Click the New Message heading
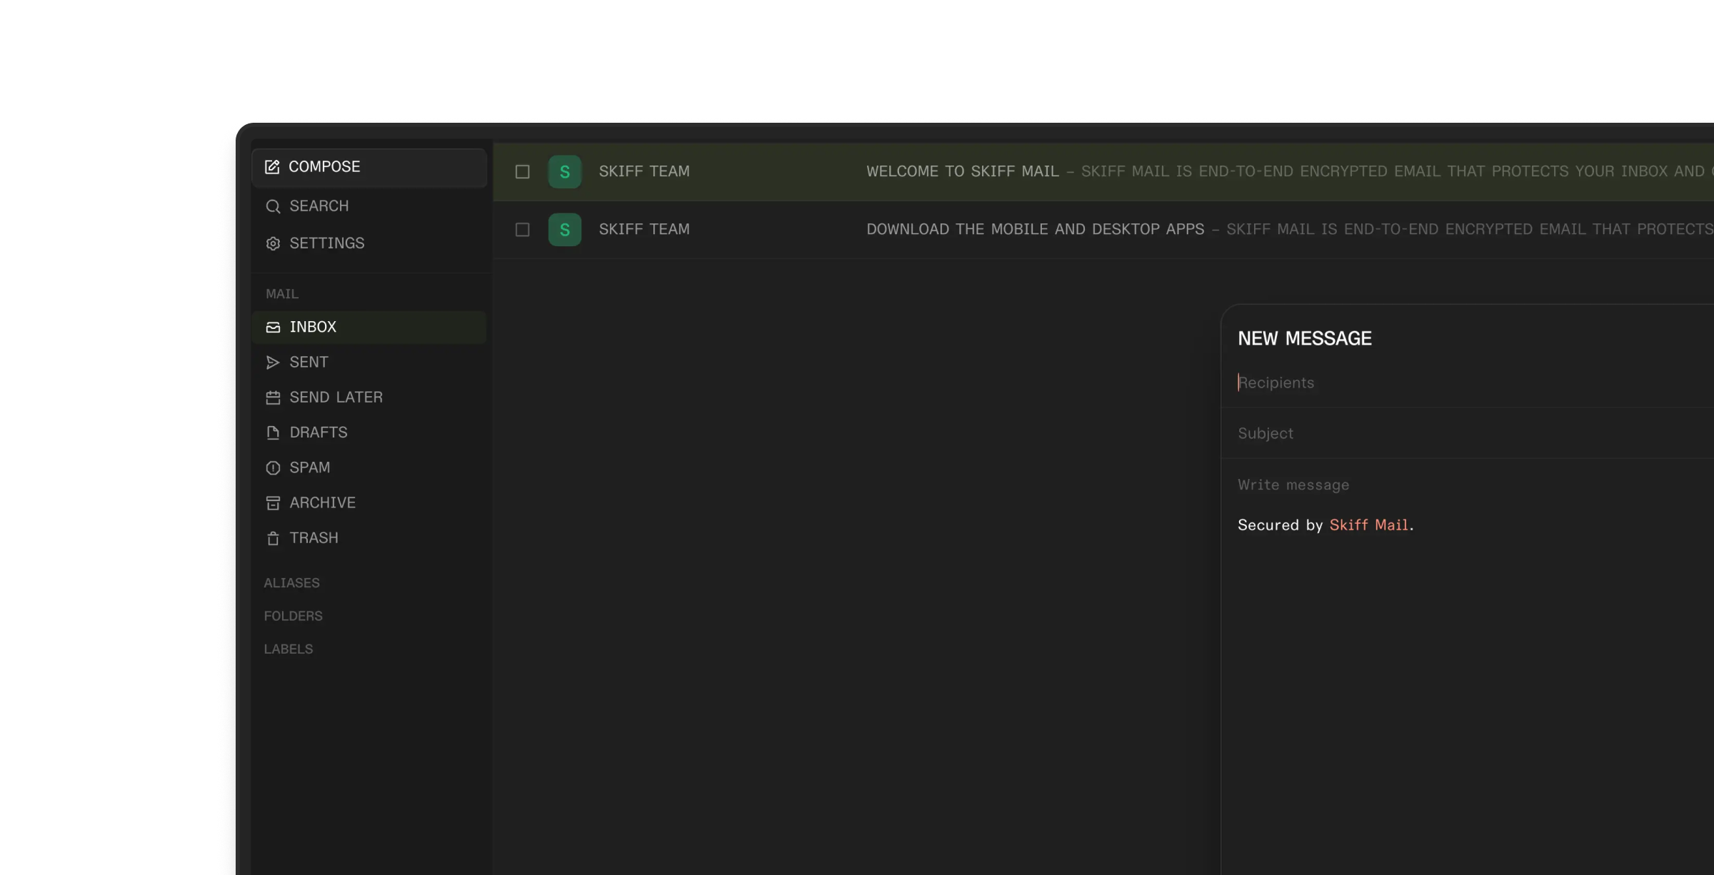This screenshot has height=875, width=1714. [1304, 338]
